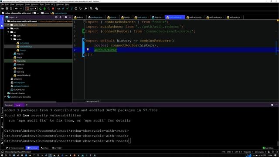Click the rightmost toolbar icon after search
Viewport: 279px width, 157px height.
97,9
